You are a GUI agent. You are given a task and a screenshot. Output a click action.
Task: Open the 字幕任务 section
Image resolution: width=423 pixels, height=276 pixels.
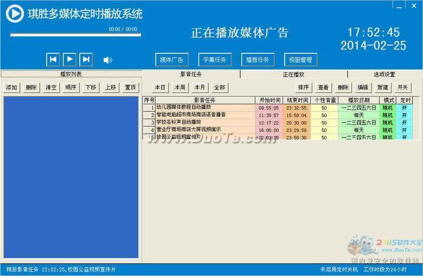pyautogui.click(x=215, y=60)
